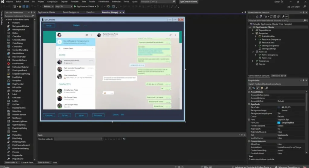
Task: Click the Events lightning bolt icon
Action: (263, 88)
